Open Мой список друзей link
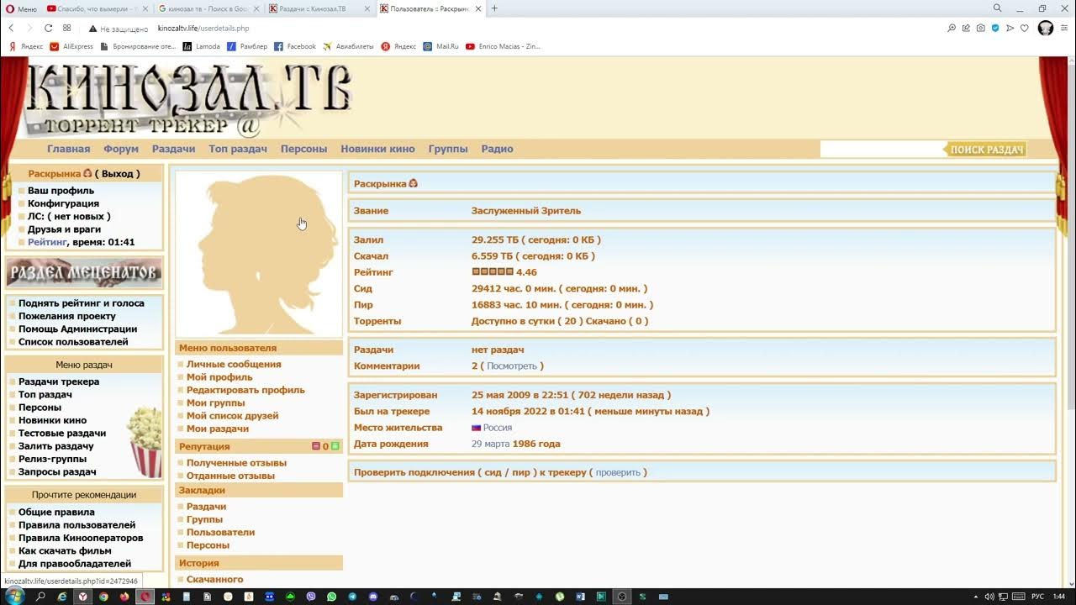This screenshot has width=1076, height=605. pyautogui.click(x=232, y=416)
